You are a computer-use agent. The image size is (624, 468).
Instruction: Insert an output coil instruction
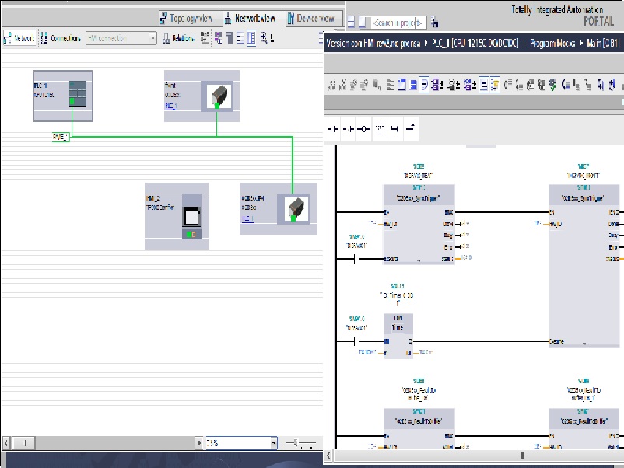point(363,129)
